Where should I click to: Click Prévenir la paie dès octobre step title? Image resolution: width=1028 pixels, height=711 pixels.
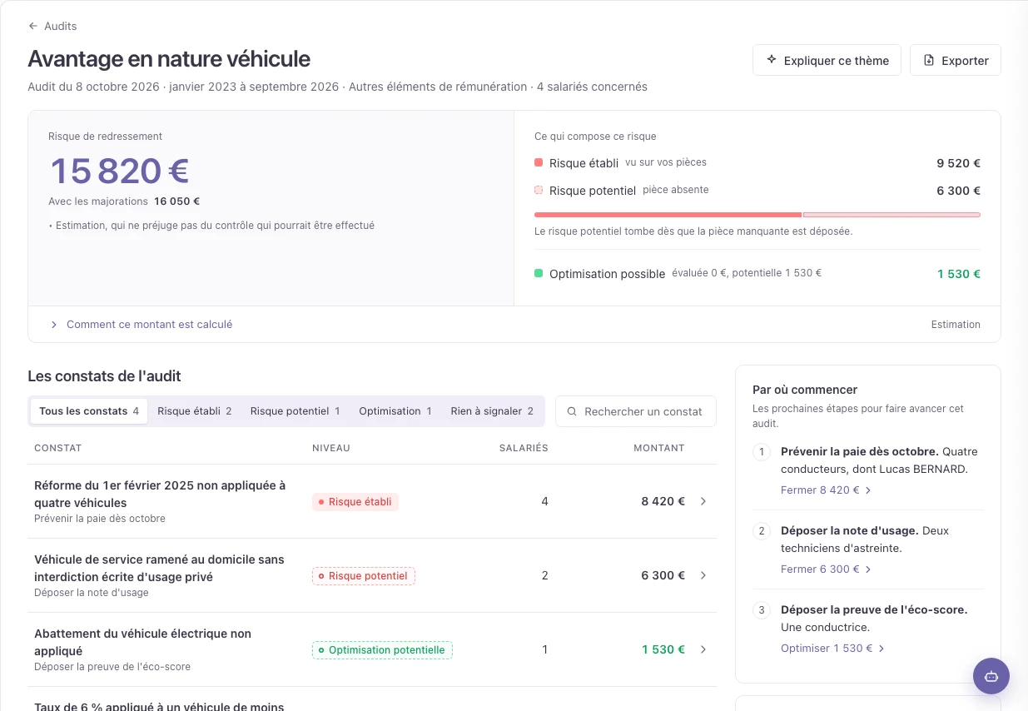[860, 451]
